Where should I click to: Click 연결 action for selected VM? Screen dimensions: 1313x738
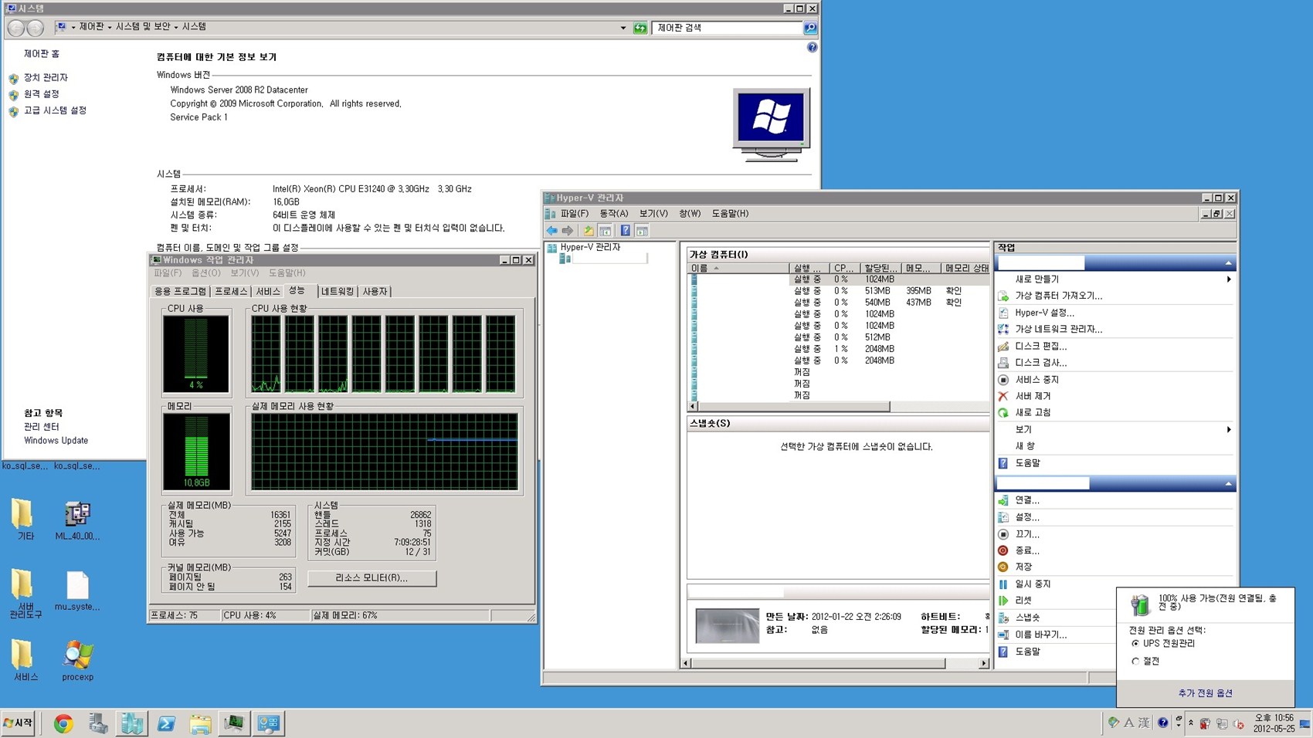tap(1026, 500)
